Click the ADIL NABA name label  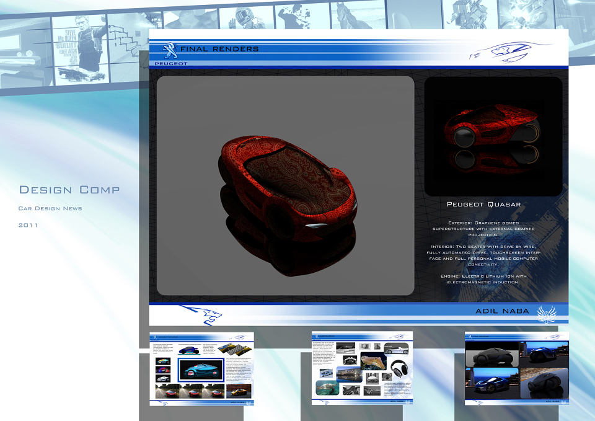point(502,311)
